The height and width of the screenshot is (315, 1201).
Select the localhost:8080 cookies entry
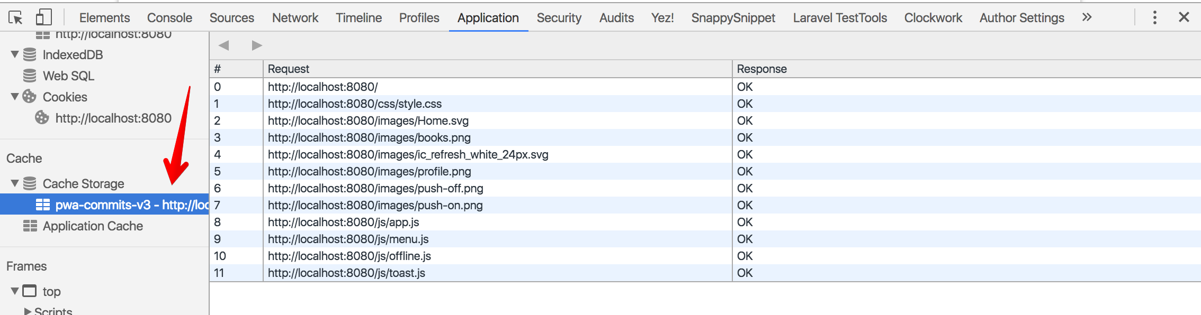tap(113, 118)
